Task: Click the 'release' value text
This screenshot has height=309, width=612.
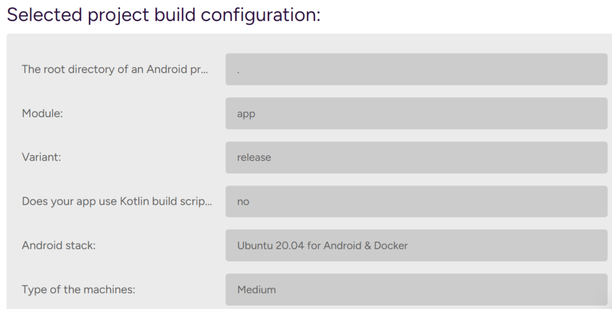Action: coord(254,157)
